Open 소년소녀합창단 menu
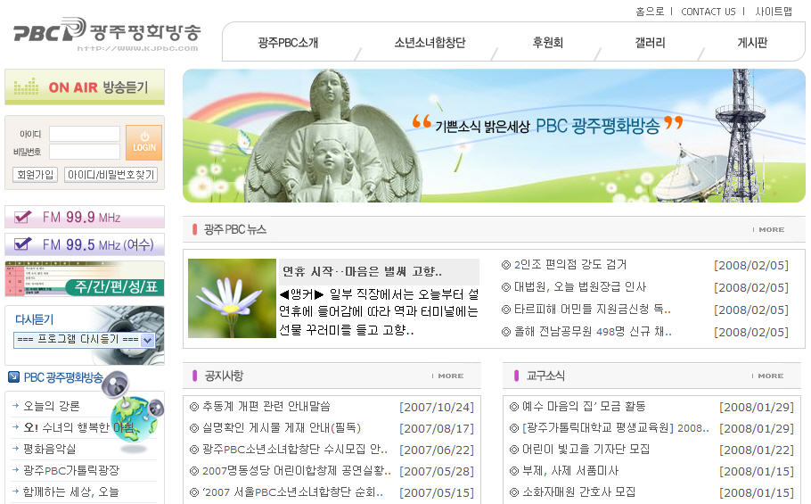The height and width of the screenshot is (504, 811). (430, 43)
